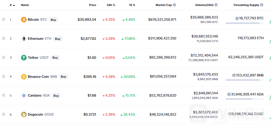Click Ethereum's supply 116,173,993 ETH
The height and width of the screenshot is (129, 271).
pos(251,38)
